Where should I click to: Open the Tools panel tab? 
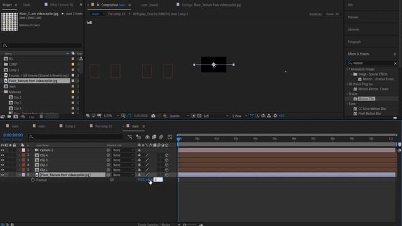(x=26, y=5)
